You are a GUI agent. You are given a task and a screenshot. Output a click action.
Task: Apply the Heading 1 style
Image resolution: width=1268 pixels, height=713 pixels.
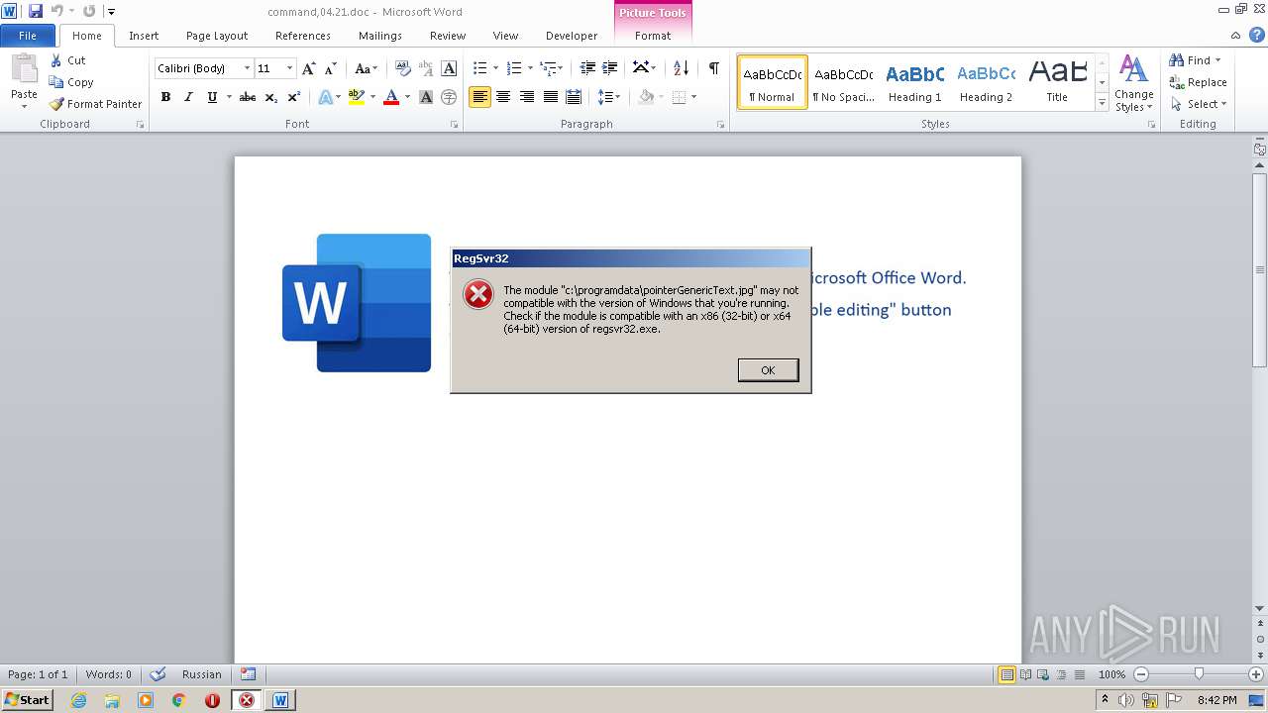point(914,82)
